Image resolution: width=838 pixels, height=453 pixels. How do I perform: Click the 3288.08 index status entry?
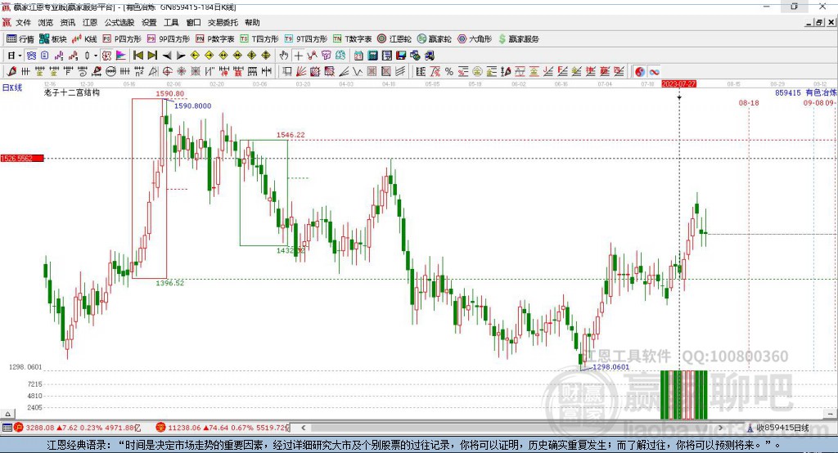point(78,428)
